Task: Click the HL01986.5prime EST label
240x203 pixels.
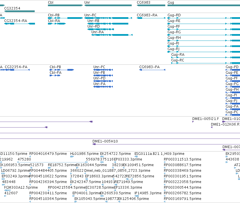Action: 85,154
